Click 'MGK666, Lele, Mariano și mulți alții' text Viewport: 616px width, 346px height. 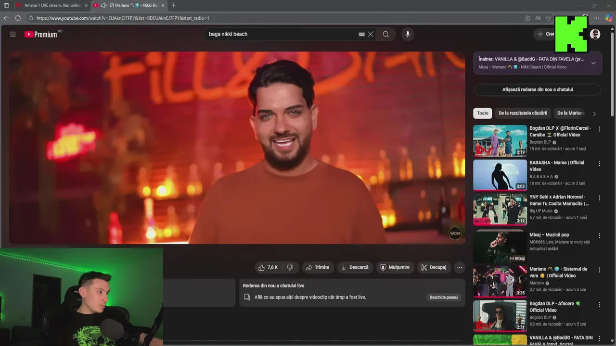tap(560, 242)
